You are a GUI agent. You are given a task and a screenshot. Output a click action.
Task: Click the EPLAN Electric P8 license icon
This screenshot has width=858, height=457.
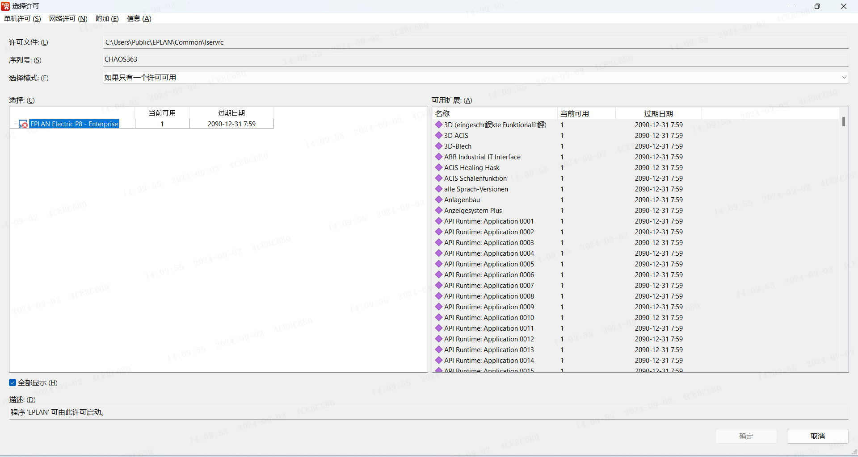[23, 124]
